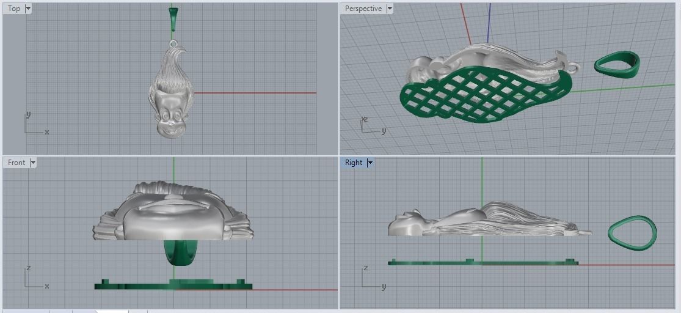Select the green flat plate in Right view
Viewport: 681px width, 313px height.
point(483,262)
